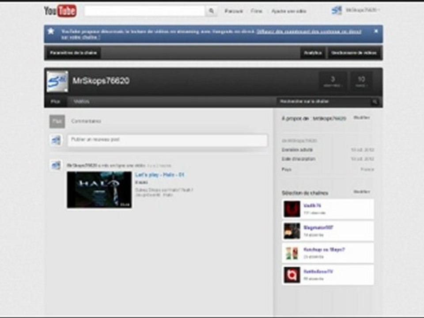Click the Recherche sur la chaîne field
This screenshot has height=318, width=424.
(x=324, y=102)
